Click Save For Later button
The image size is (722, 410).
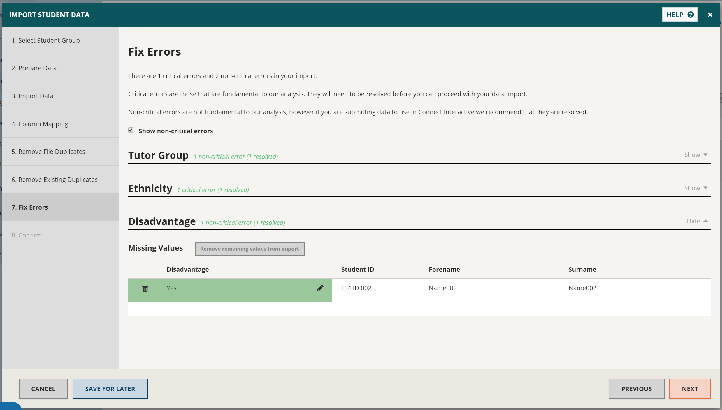(110, 388)
